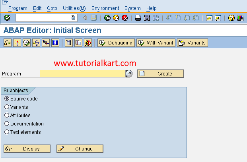
Task: Open the Utilities(M) menu
Action: pyautogui.click(x=74, y=8)
